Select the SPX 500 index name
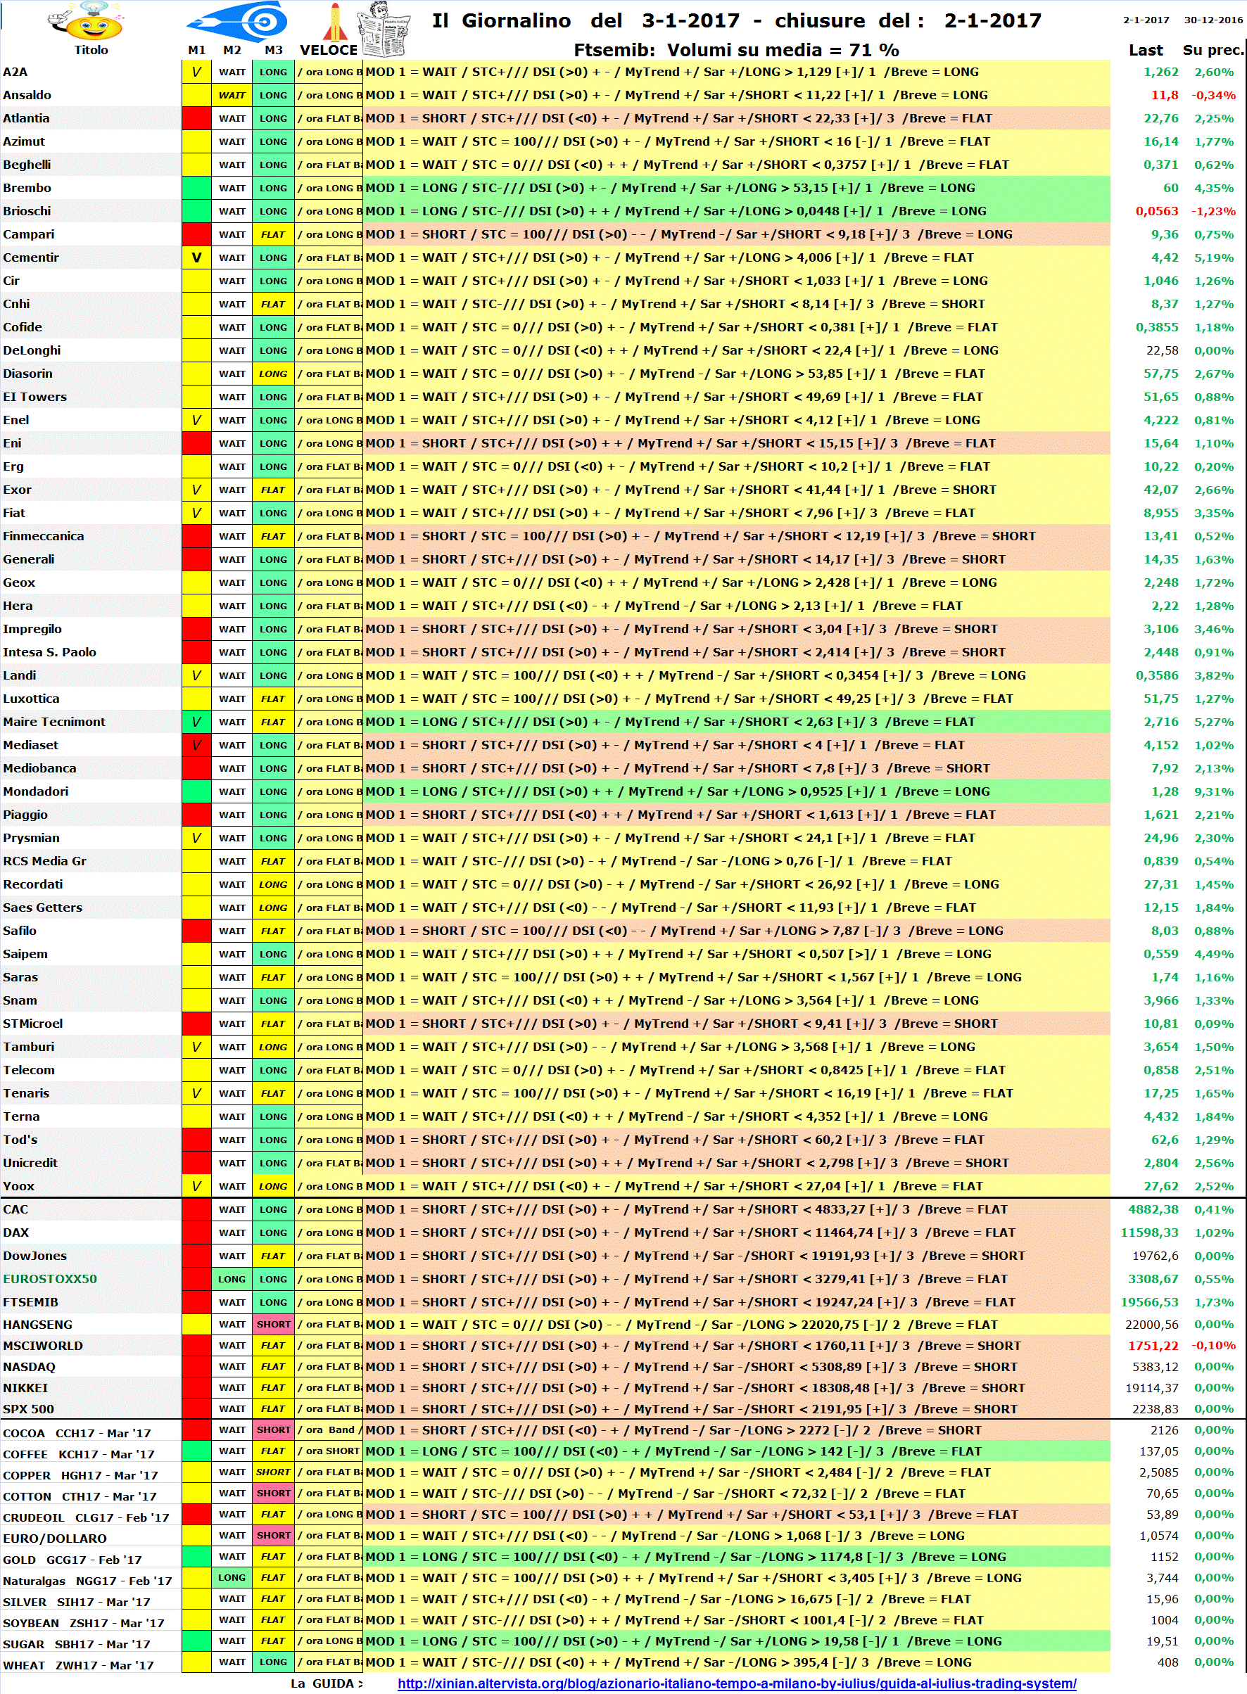 tap(28, 1409)
